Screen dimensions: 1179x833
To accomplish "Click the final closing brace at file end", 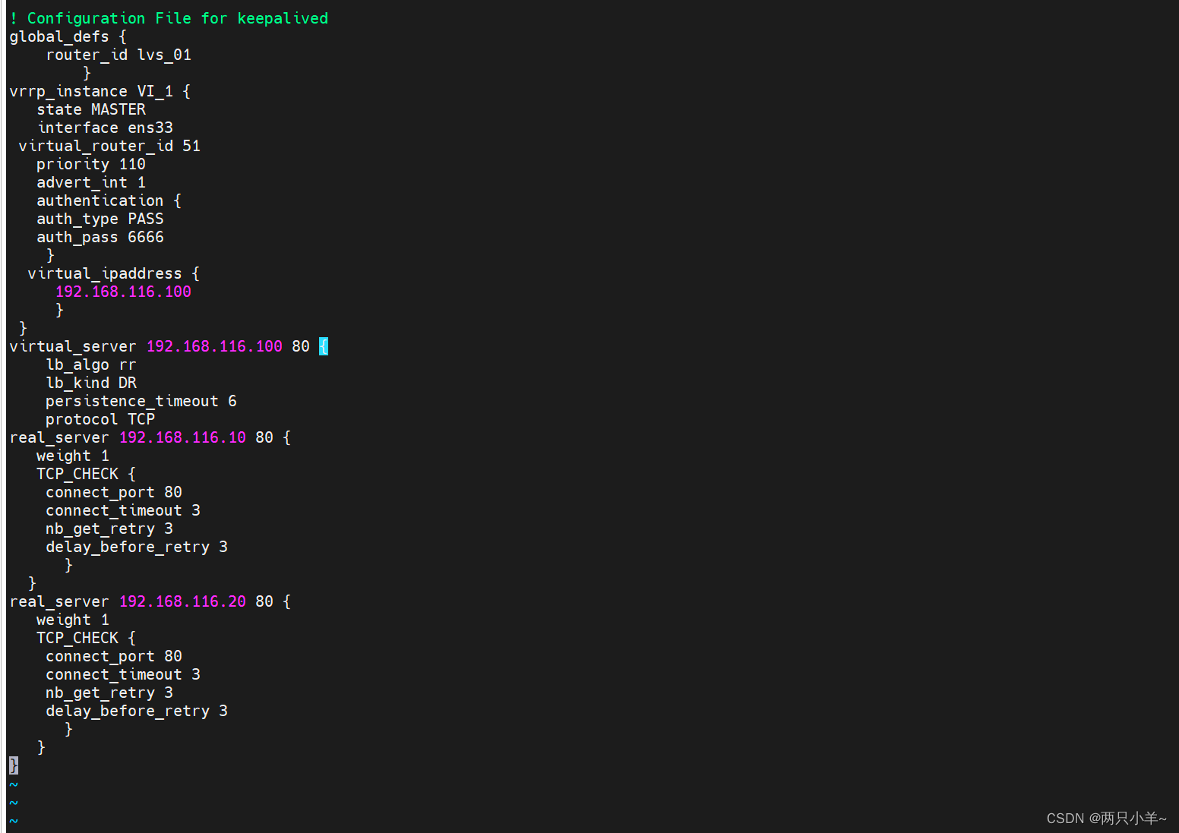I will pyautogui.click(x=13, y=765).
